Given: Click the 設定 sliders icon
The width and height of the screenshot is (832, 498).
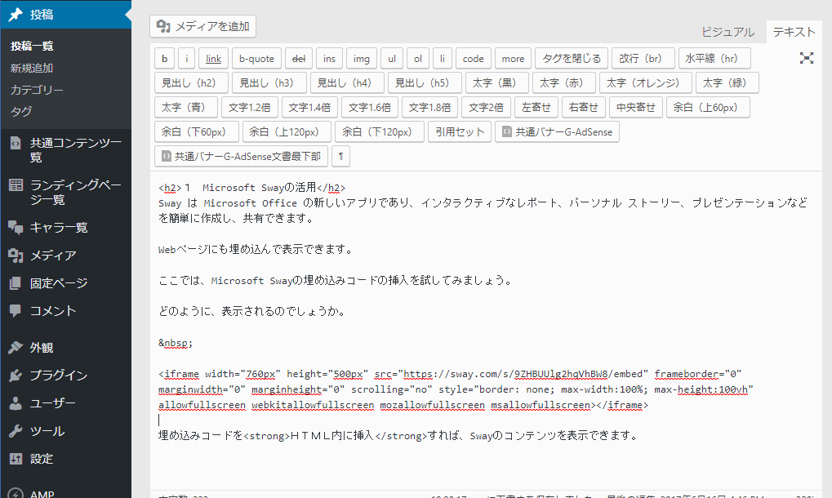Looking at the screenshot, I should click(16, 459).
